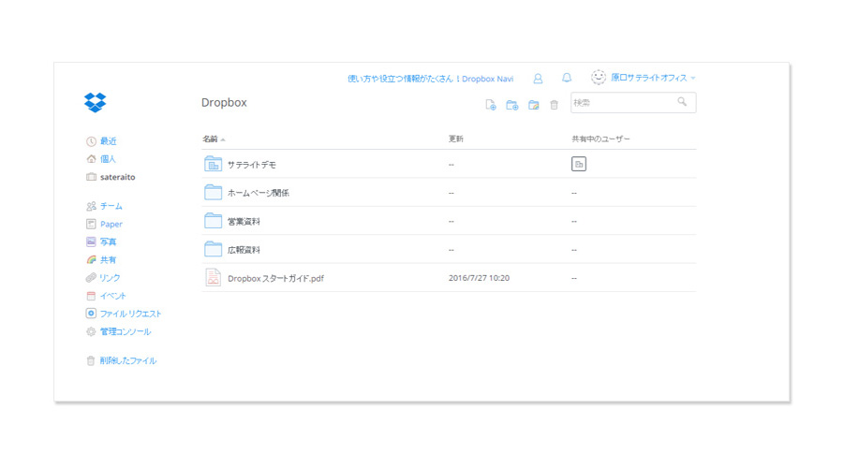Screen dimensions: 843x468
Task: Open the 広報資料 folder name
Action: pos(244,250)
